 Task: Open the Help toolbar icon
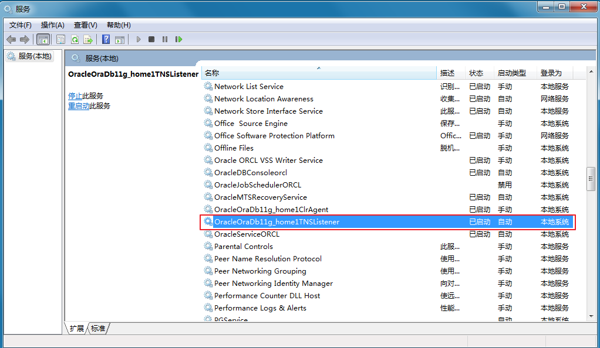point(106,39)
